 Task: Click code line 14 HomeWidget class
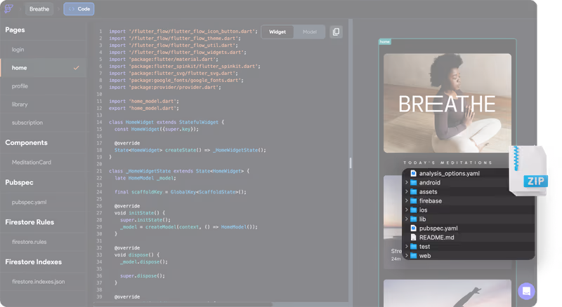[166, 122]
